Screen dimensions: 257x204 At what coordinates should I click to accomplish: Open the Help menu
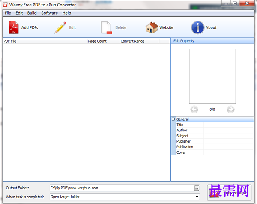tap(66, 13)
